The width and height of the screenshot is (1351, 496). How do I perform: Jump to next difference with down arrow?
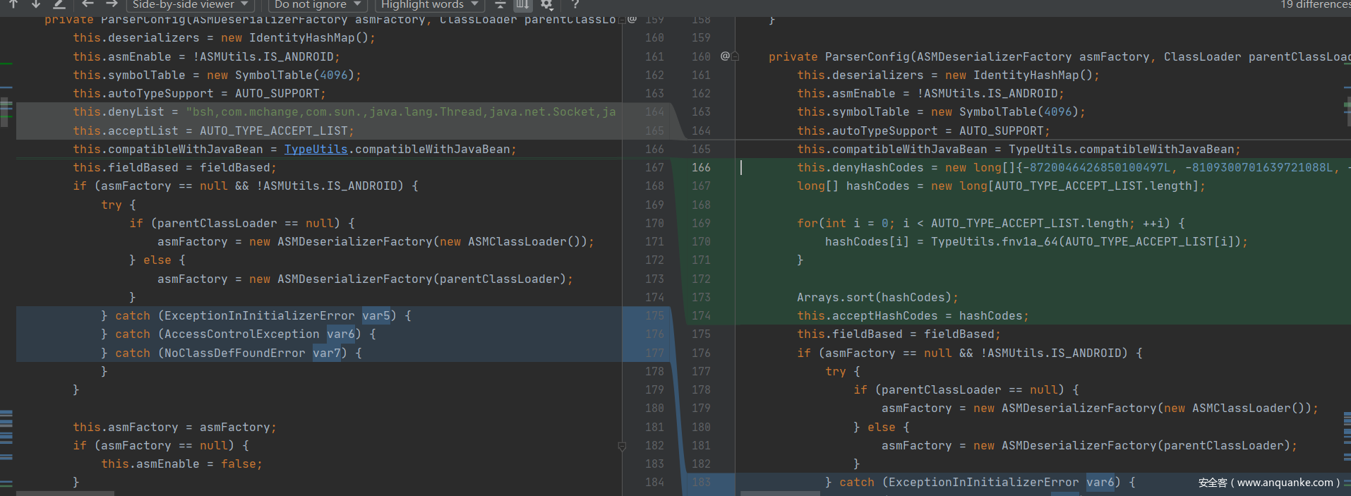coord(36,4)
